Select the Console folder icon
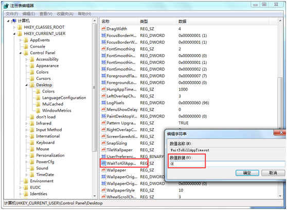Image resolution: width=287 pixels, height=210 pixels. pyautogui.click(x=26, y=46)
